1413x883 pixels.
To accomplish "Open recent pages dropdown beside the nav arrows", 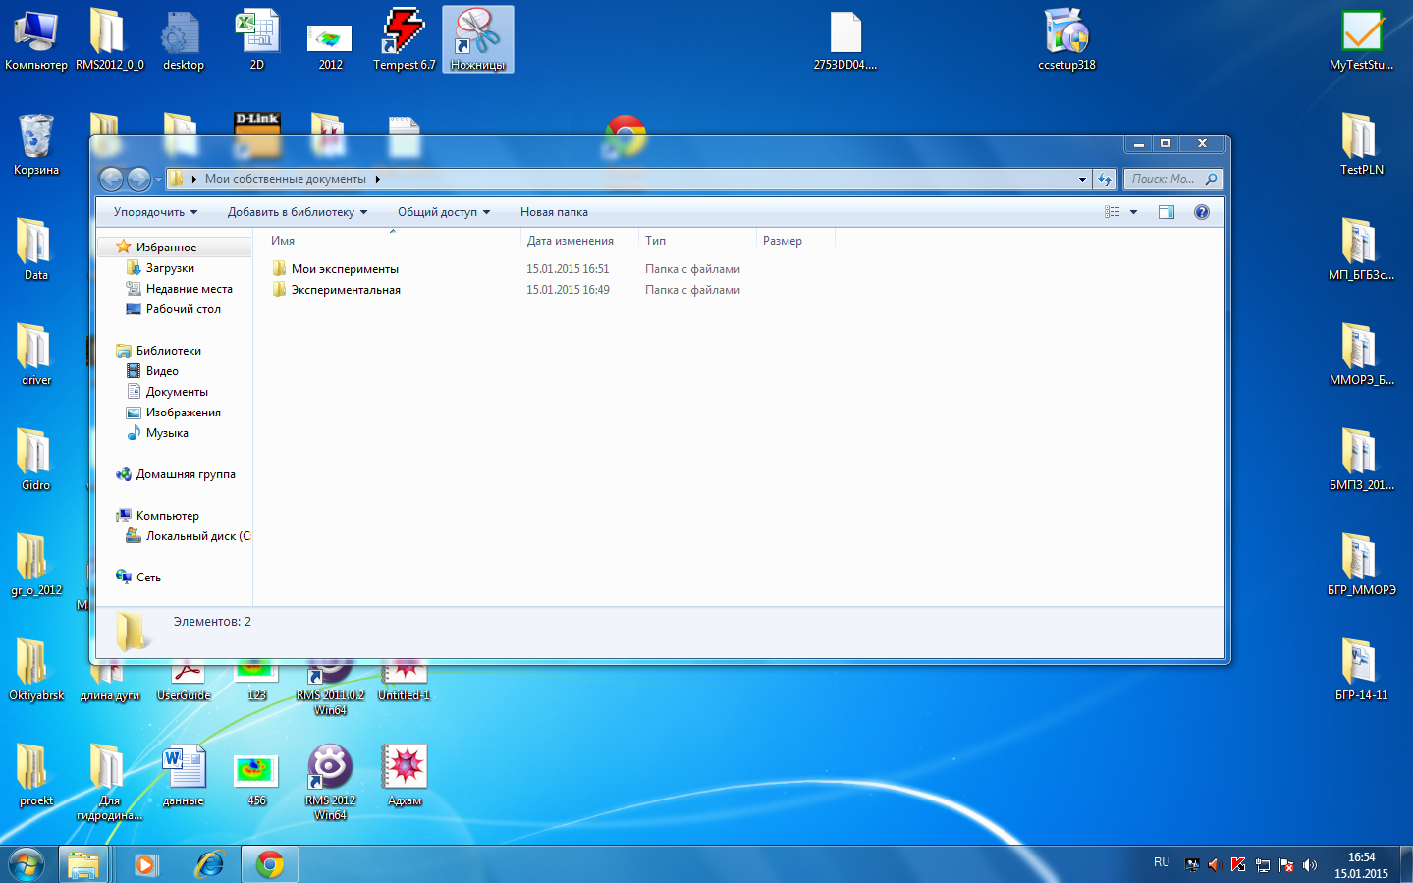I will [158, 179].
